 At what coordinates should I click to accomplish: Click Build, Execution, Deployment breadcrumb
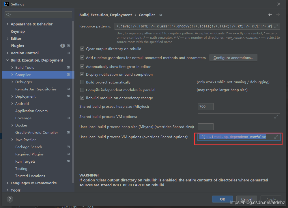pos(106,15)
